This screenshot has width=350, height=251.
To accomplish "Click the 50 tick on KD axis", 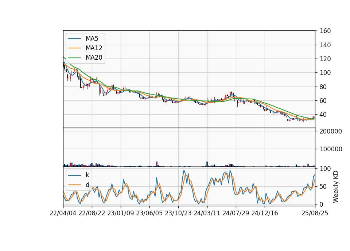I will pos(323,187).
